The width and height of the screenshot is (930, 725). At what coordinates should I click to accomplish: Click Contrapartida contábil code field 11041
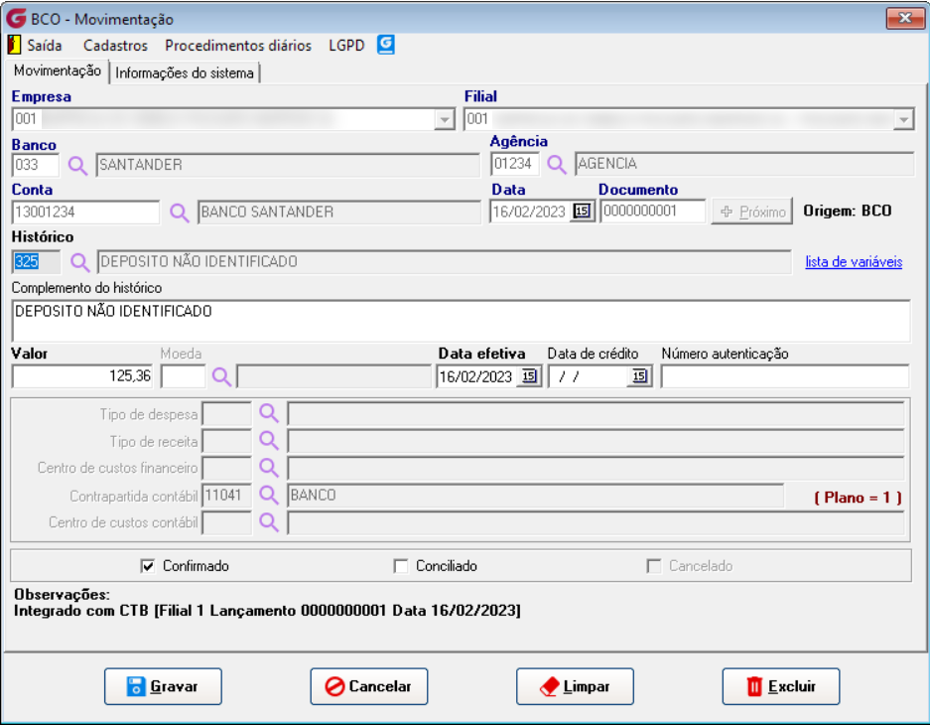click(226, 495)
